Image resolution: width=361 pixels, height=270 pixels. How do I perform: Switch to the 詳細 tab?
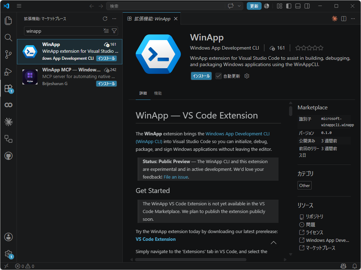[143, 93]
